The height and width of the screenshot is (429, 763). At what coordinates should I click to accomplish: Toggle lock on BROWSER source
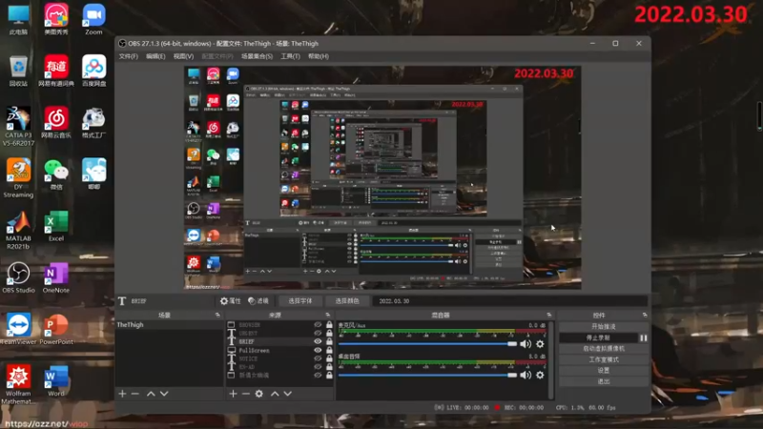pos(329,324)
